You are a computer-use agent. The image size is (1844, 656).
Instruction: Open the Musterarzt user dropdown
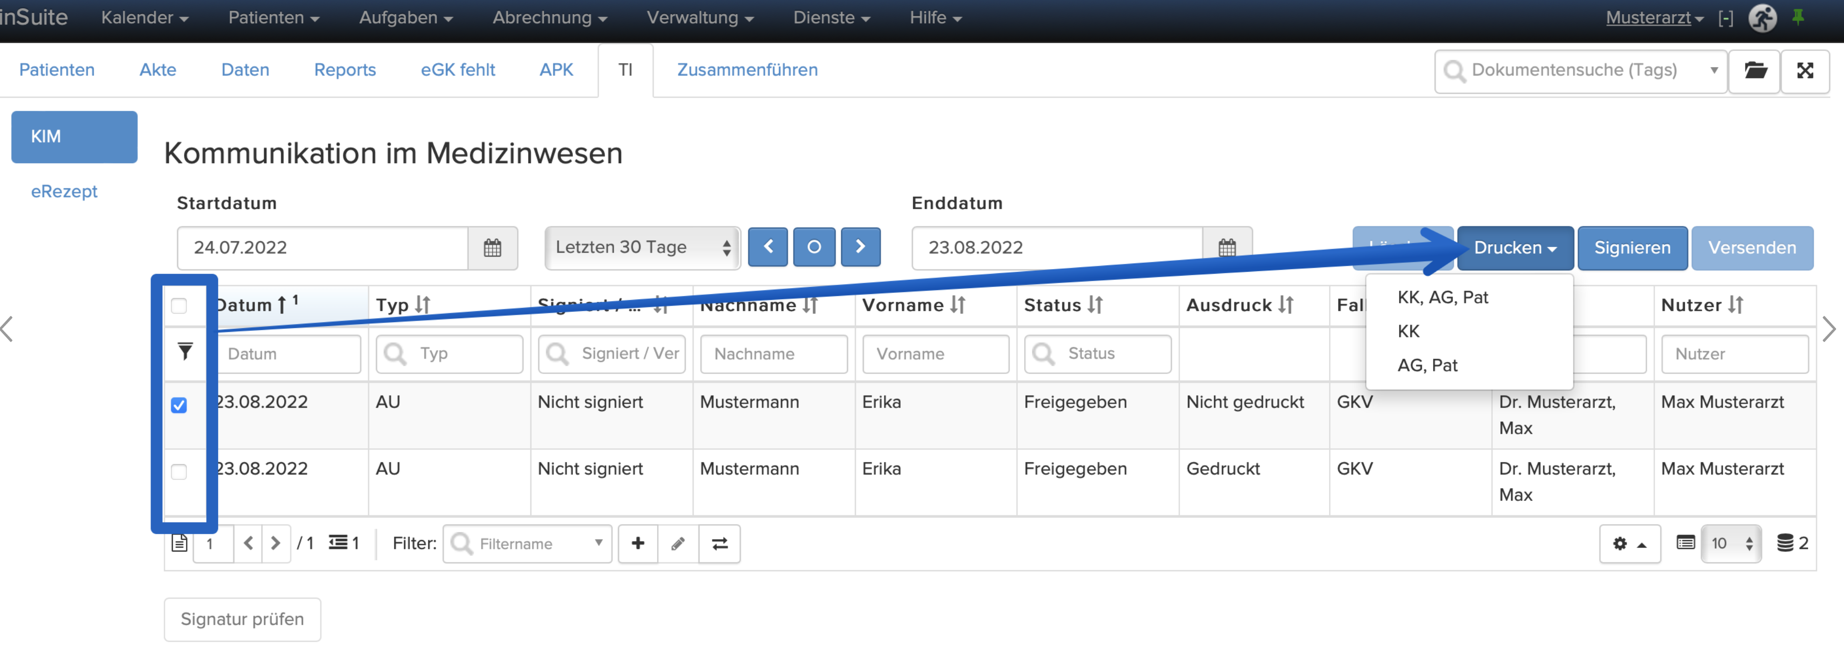click(1654, 18)
